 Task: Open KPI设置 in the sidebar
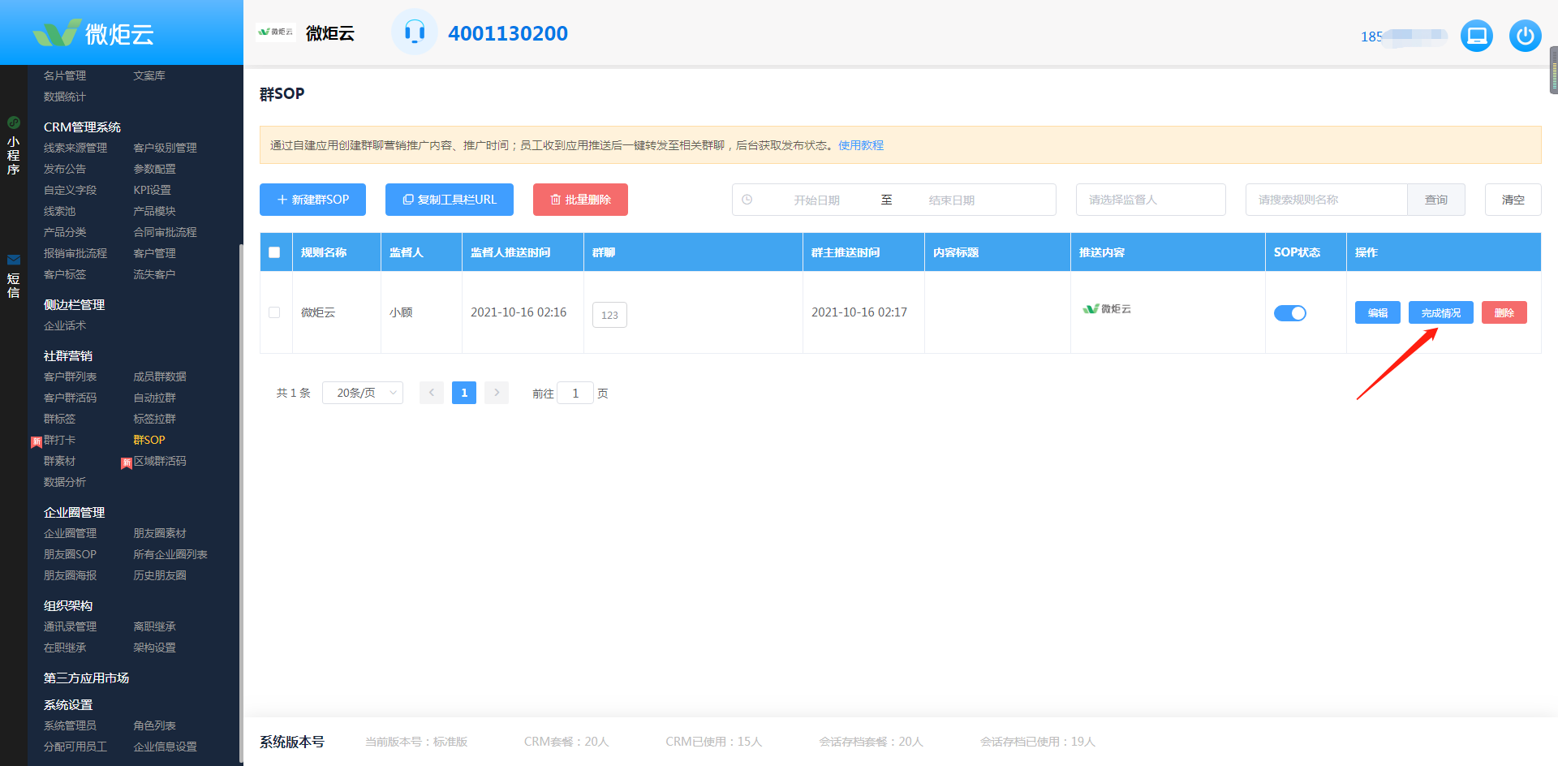[x=152, y=190]
